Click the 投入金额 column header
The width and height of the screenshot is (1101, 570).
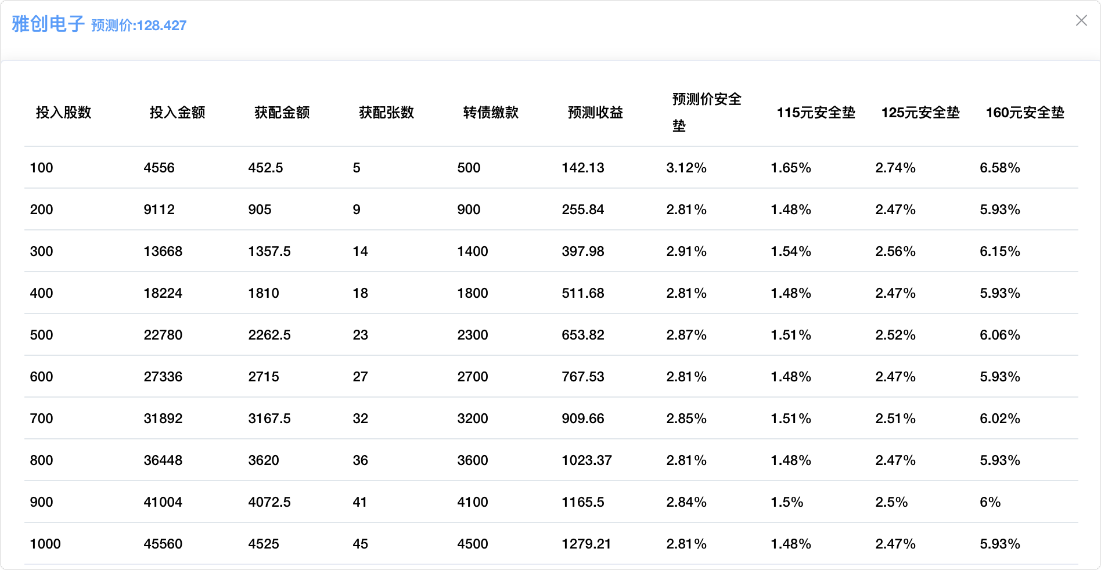pos(177,113)
